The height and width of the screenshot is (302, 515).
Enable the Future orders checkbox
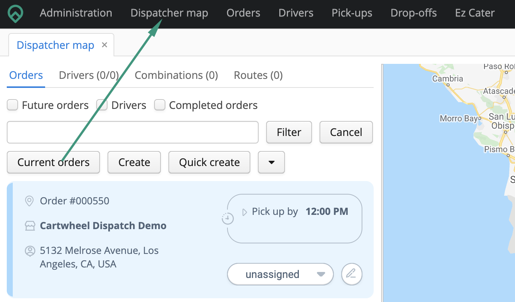coord(12,105)
